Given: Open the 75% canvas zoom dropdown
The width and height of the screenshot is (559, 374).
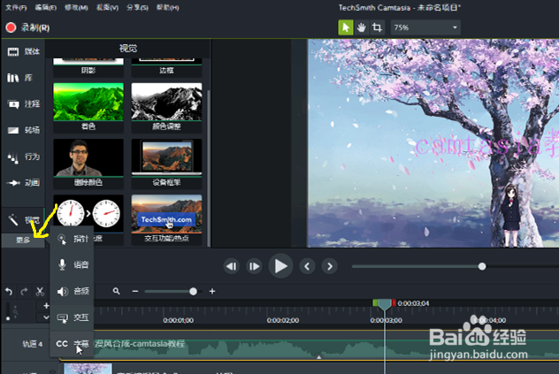Looking at the screenshot, I should pyautogui.click(x=425, y=27).
